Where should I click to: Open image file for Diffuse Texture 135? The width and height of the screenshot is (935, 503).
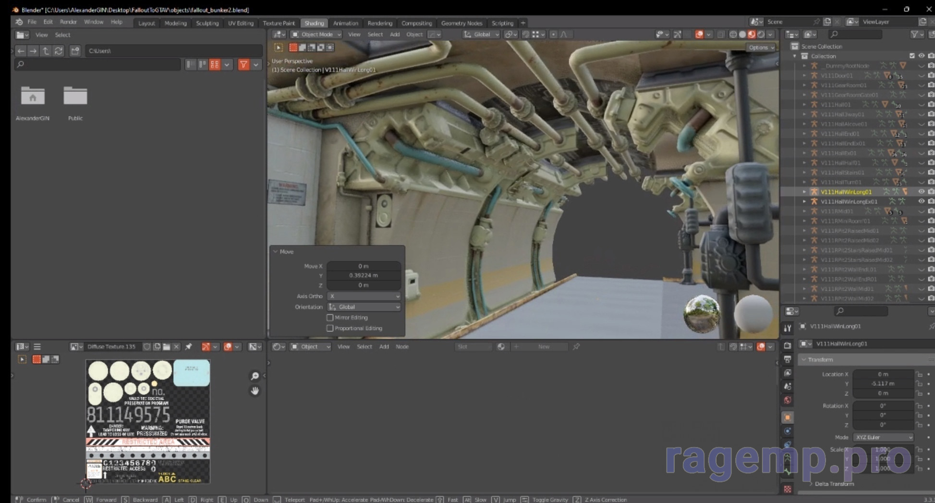coord(166,346)
